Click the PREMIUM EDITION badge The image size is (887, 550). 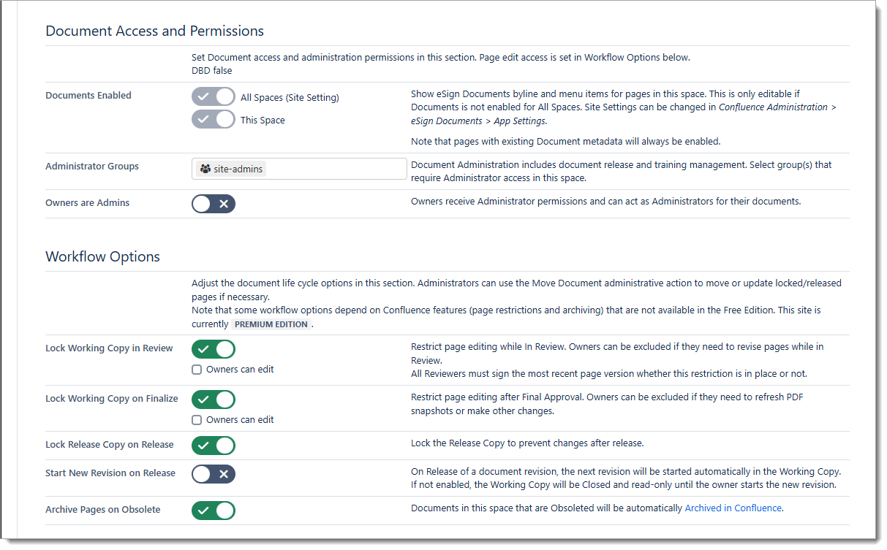(271, 324)
